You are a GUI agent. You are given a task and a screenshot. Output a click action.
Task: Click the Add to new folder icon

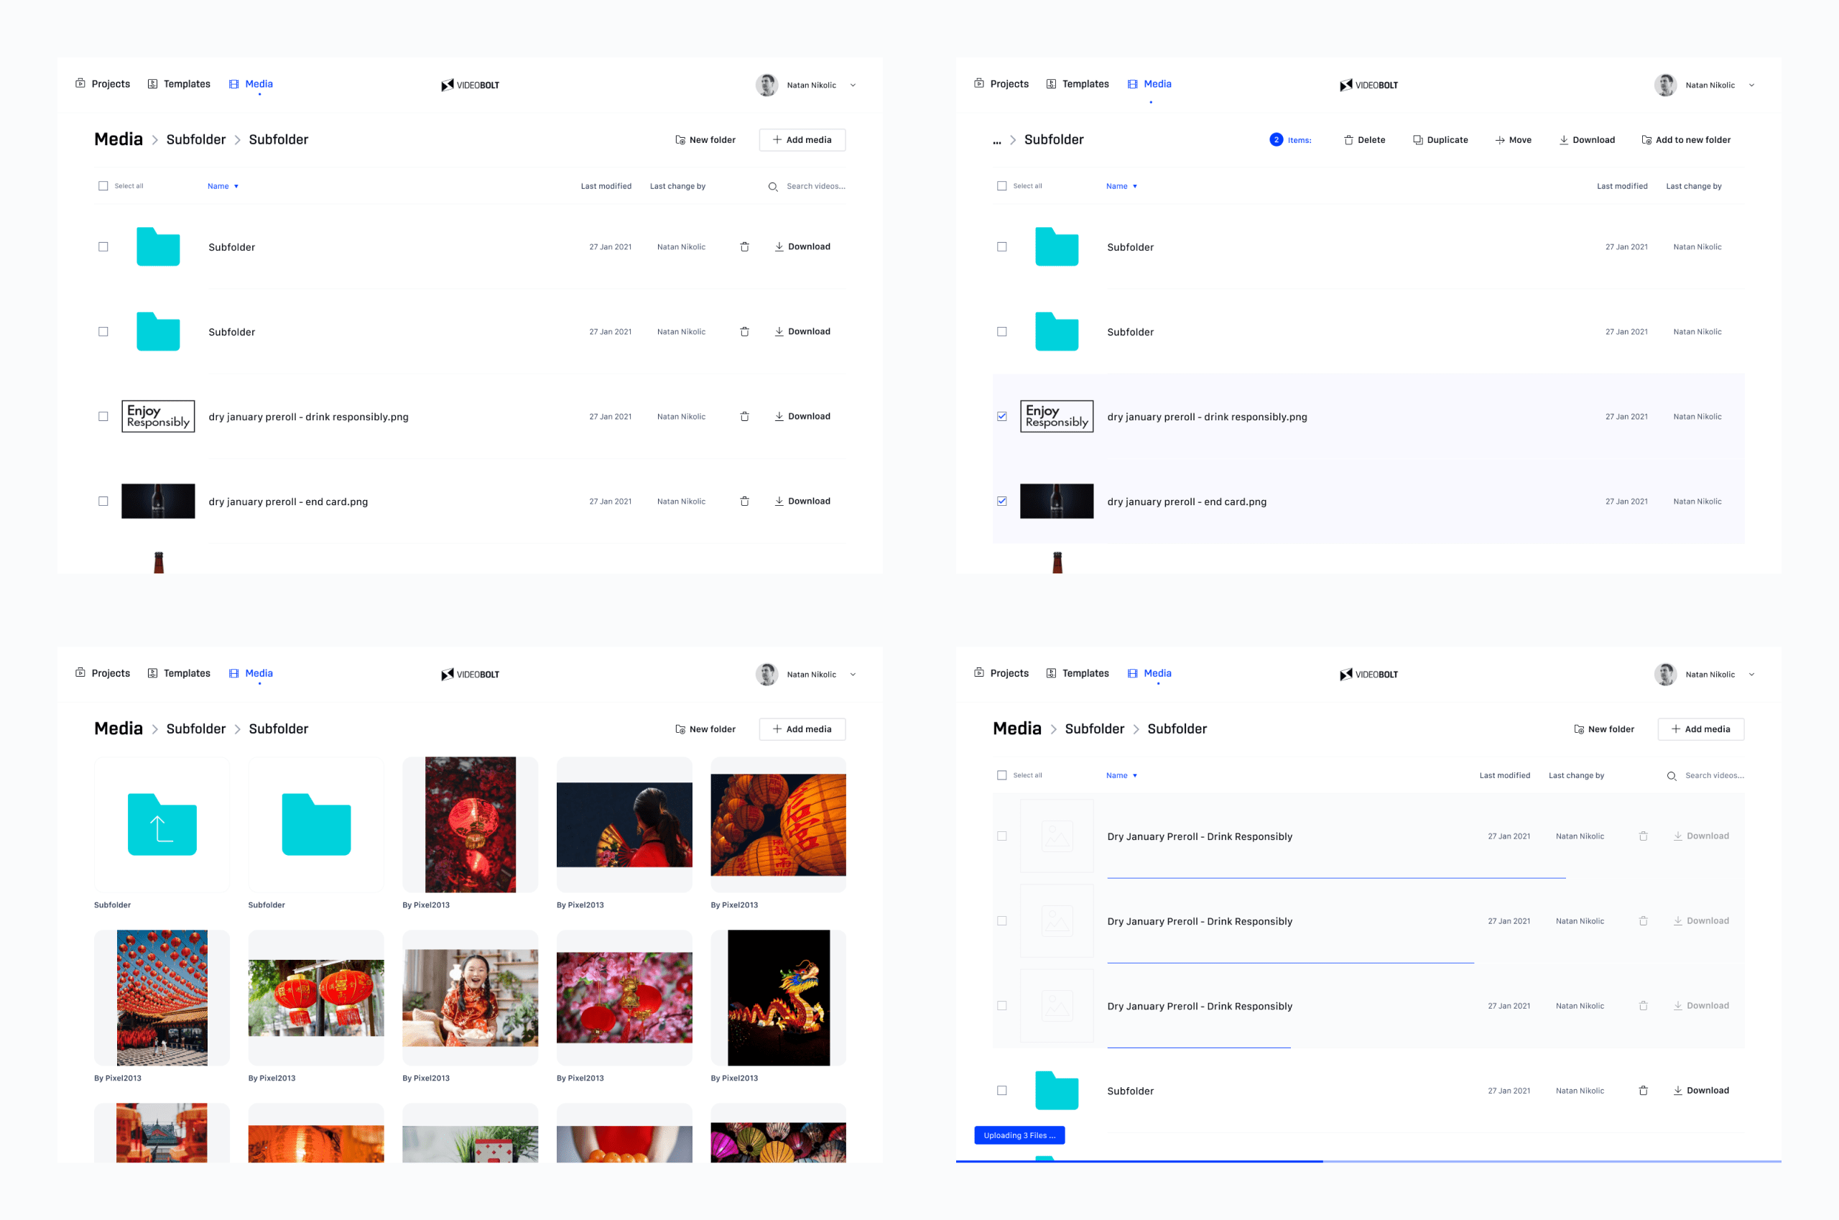pos(1646,140)
